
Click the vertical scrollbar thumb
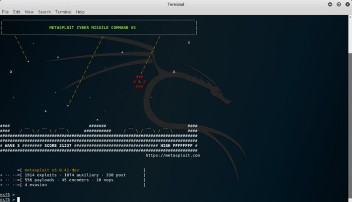coord(350,125)
